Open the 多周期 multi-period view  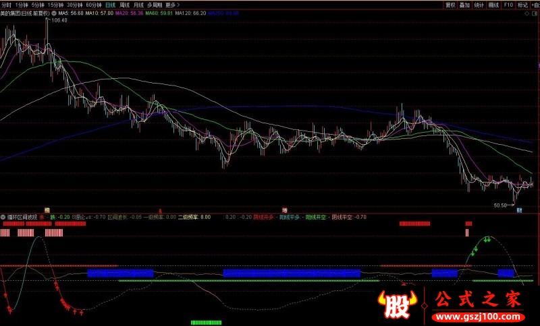155,5
